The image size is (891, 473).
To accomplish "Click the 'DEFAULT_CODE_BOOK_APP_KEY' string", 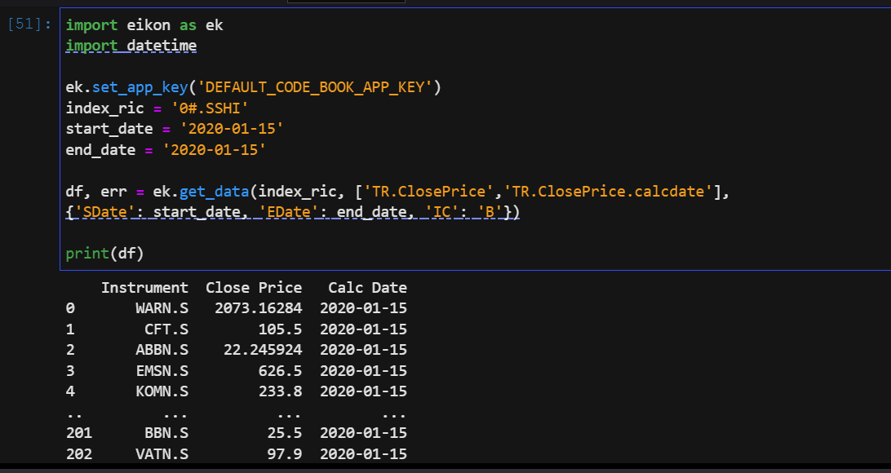I will click(x=315, y=87).
